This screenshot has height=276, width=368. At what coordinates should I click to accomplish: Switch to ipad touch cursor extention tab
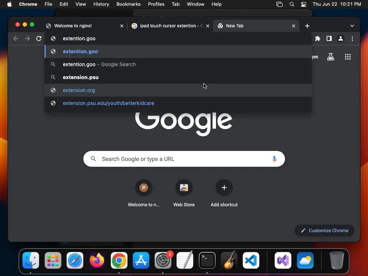[x=170, y=26]
